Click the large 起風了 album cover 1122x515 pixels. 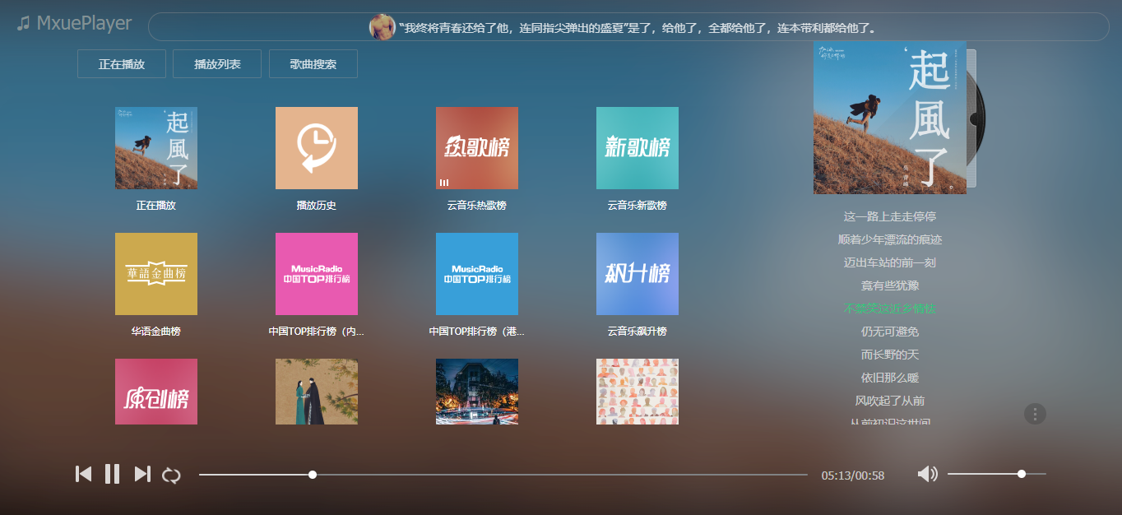pyautogui.click(x=890, y=118)
